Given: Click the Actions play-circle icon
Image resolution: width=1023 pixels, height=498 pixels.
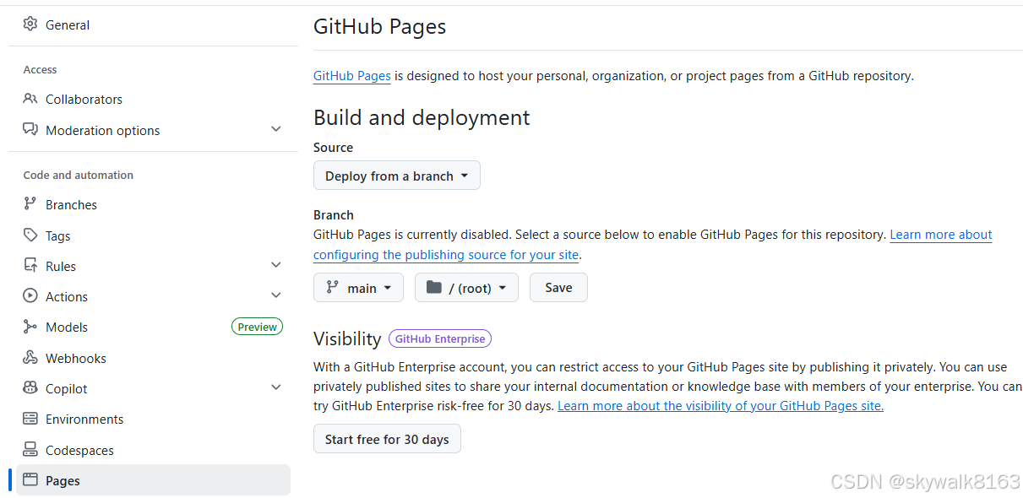Looking at the screenshot, I should pyautogui.click(x=30, y=296).
